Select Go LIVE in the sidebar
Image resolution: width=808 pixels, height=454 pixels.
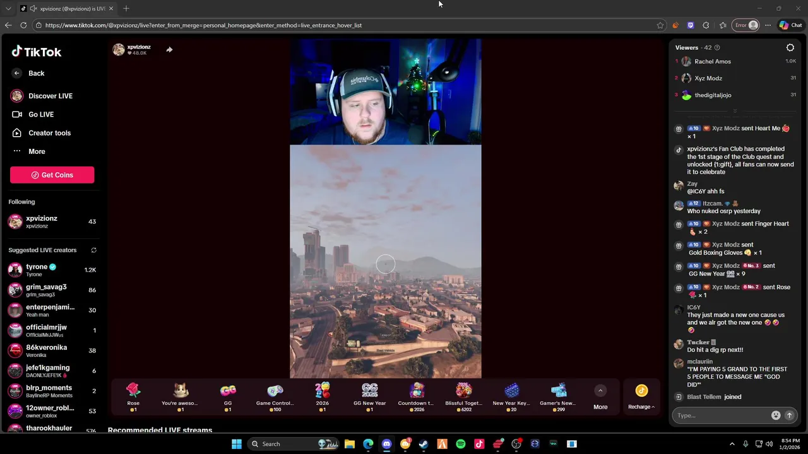point(33,114)
